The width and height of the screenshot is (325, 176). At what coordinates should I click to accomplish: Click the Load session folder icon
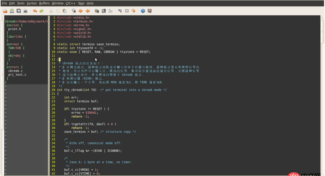97,11
